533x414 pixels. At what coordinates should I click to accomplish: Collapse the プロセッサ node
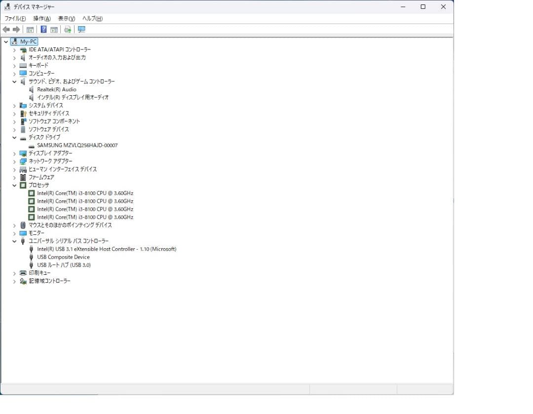click(14, 185)
